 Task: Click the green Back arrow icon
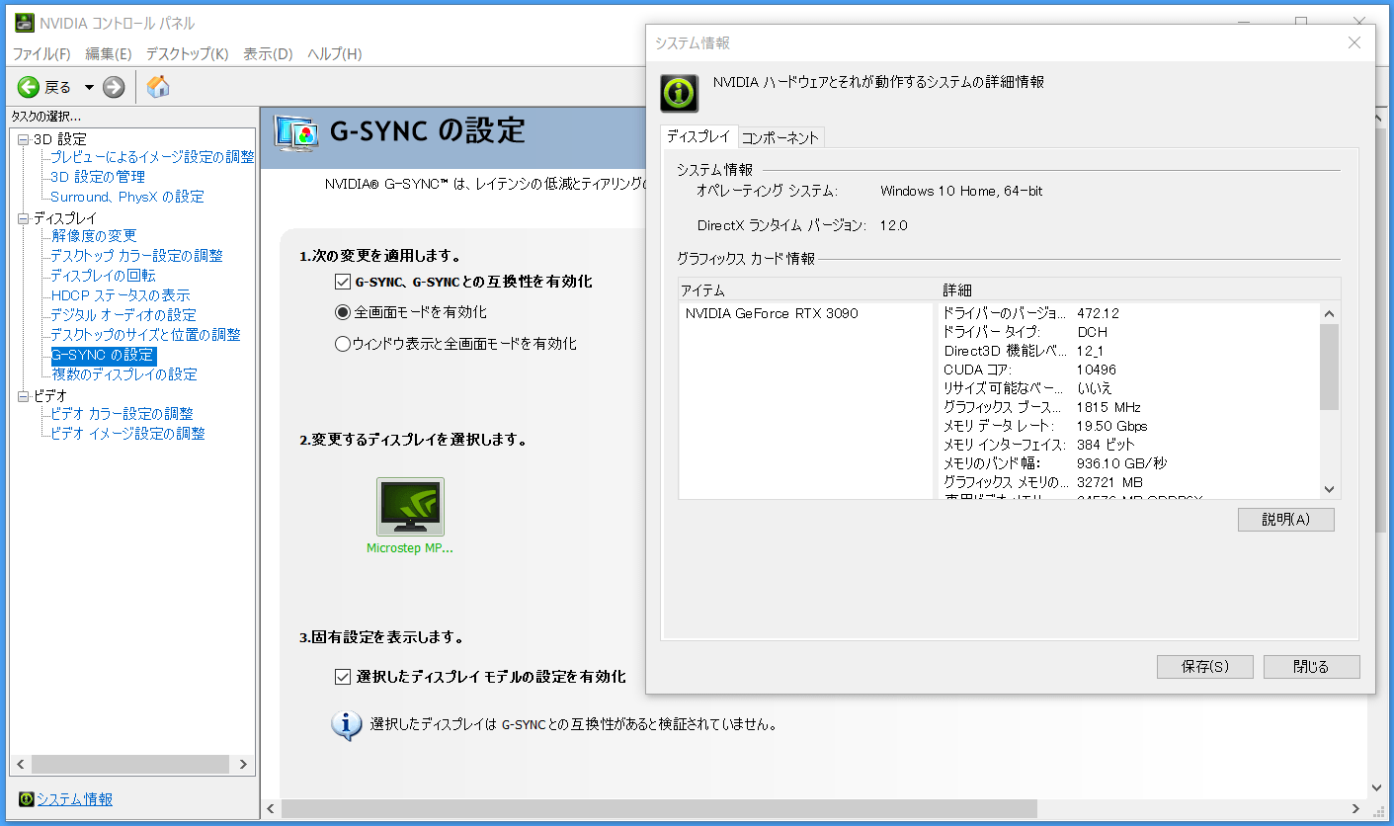click(28, 87)
